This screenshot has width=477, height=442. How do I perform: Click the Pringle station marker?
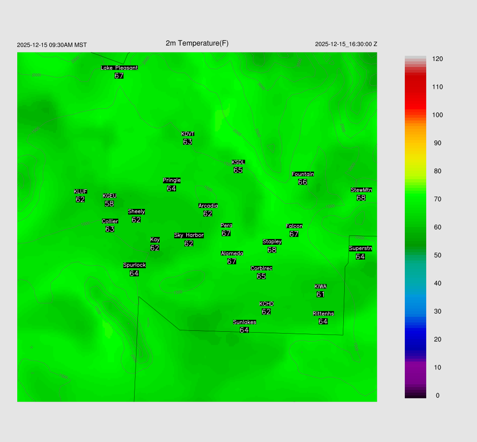pyautogui.click(x=171, y=185)
